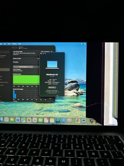The width and height of the screenshot is (124, 166).
Task: Click the macOS 'Tahoe' version value
Action: coord(55,84)
